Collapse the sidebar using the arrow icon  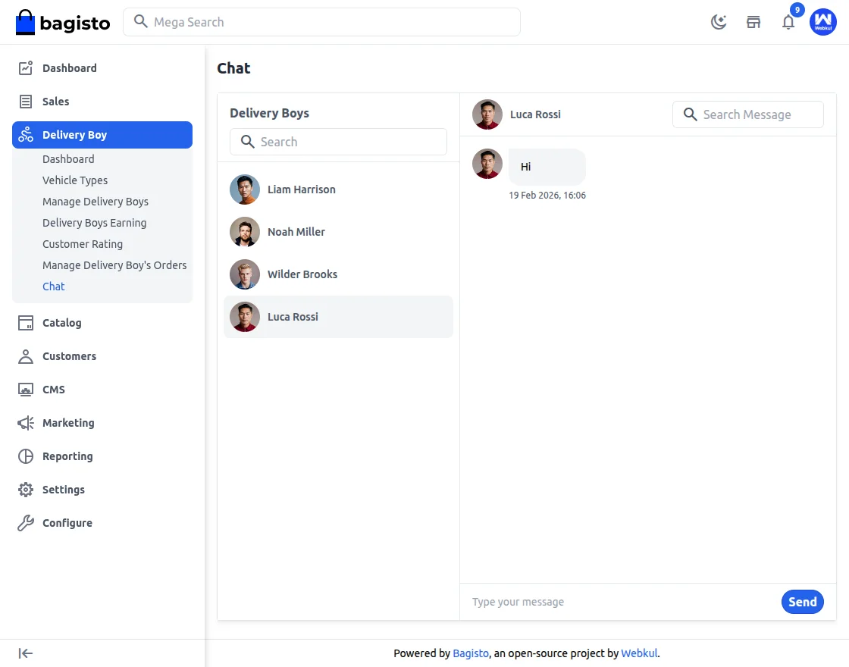(25, 653)
